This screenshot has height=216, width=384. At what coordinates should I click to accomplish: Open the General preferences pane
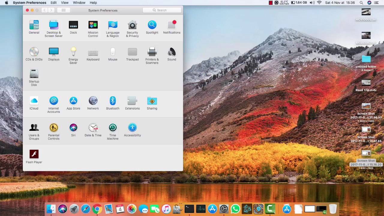tap(34, 27)
